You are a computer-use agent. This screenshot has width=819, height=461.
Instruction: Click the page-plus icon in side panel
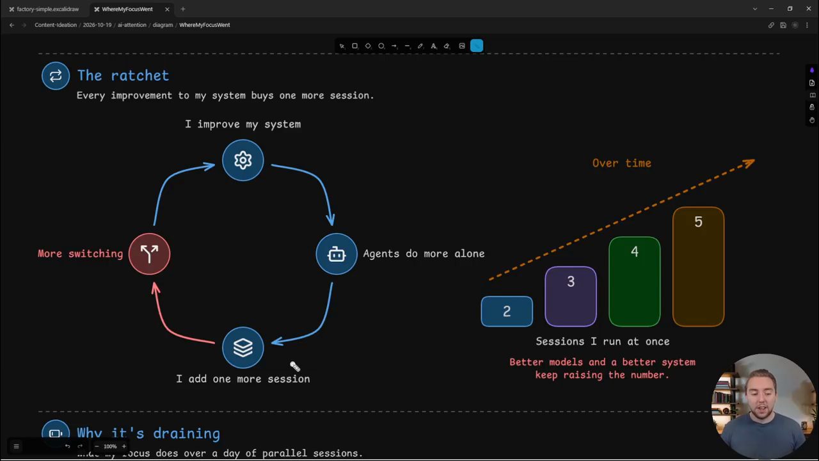[812, 83]
